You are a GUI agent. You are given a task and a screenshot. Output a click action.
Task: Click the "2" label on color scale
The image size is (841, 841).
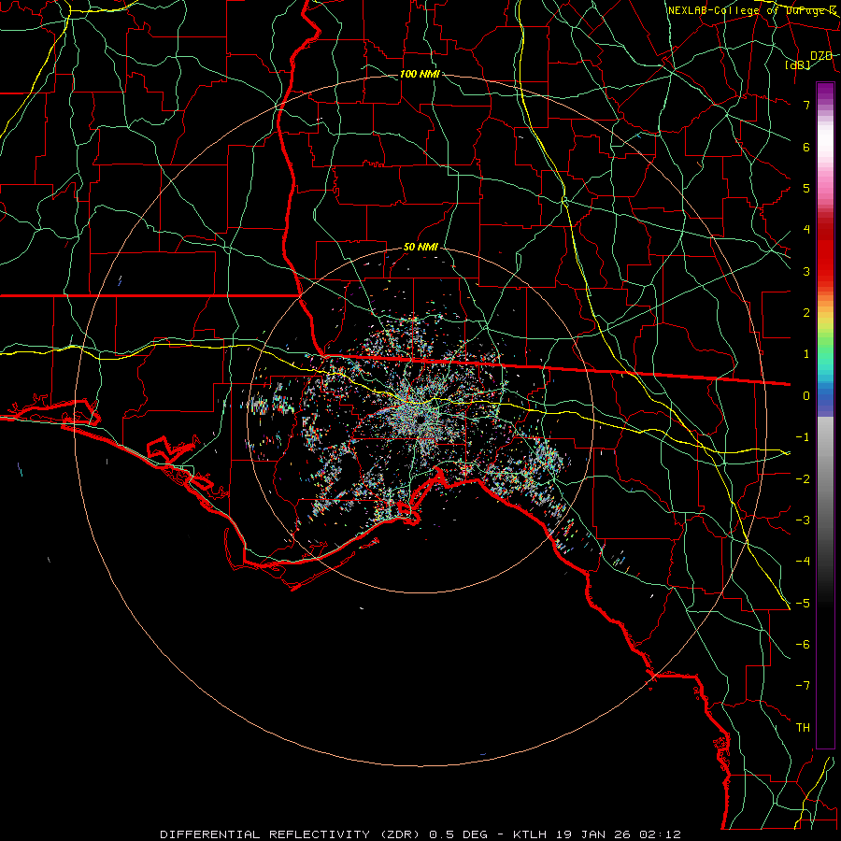point(806,313)
